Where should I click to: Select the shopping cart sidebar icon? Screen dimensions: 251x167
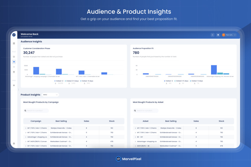click(14, 62)
